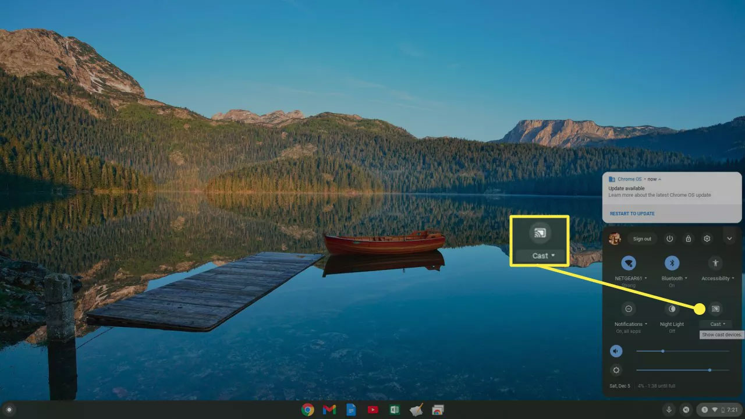Launch Google Docs from the shelf
The width and height of the screenshot is (745, 419).
pyautogui.click(x=350, y=410)
